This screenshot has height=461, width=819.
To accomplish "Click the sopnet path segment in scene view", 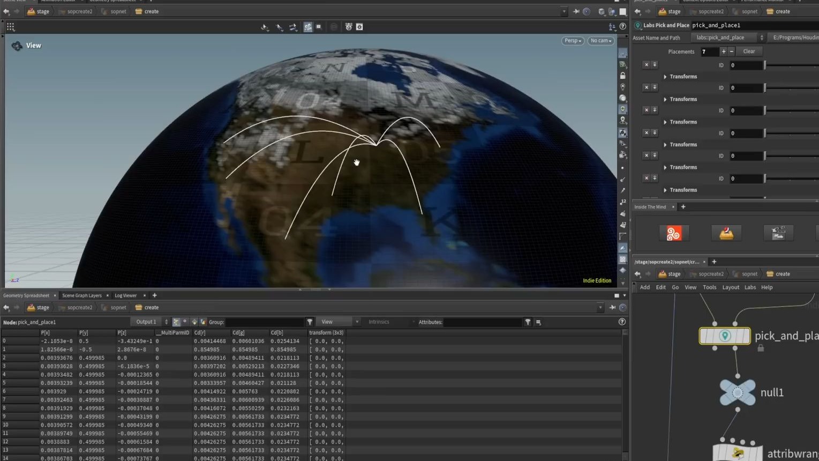I will click(x=114, y=11).
